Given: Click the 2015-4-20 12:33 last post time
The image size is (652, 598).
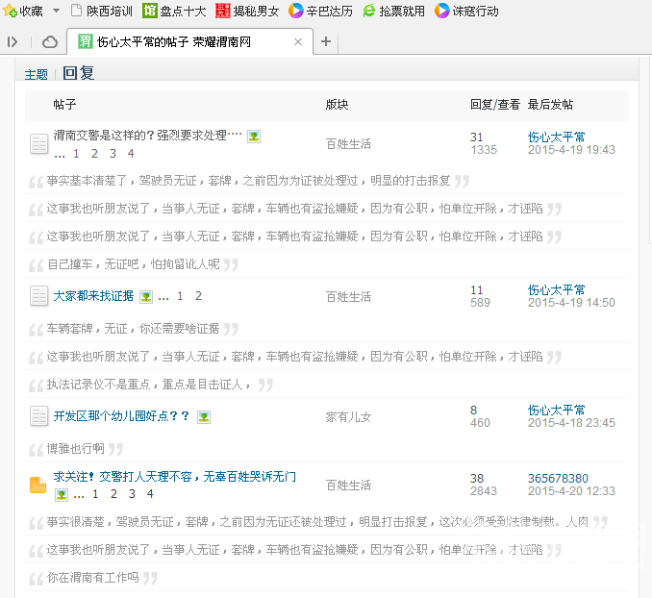Looking at the screenshot, I should click(x=571, y=491).
